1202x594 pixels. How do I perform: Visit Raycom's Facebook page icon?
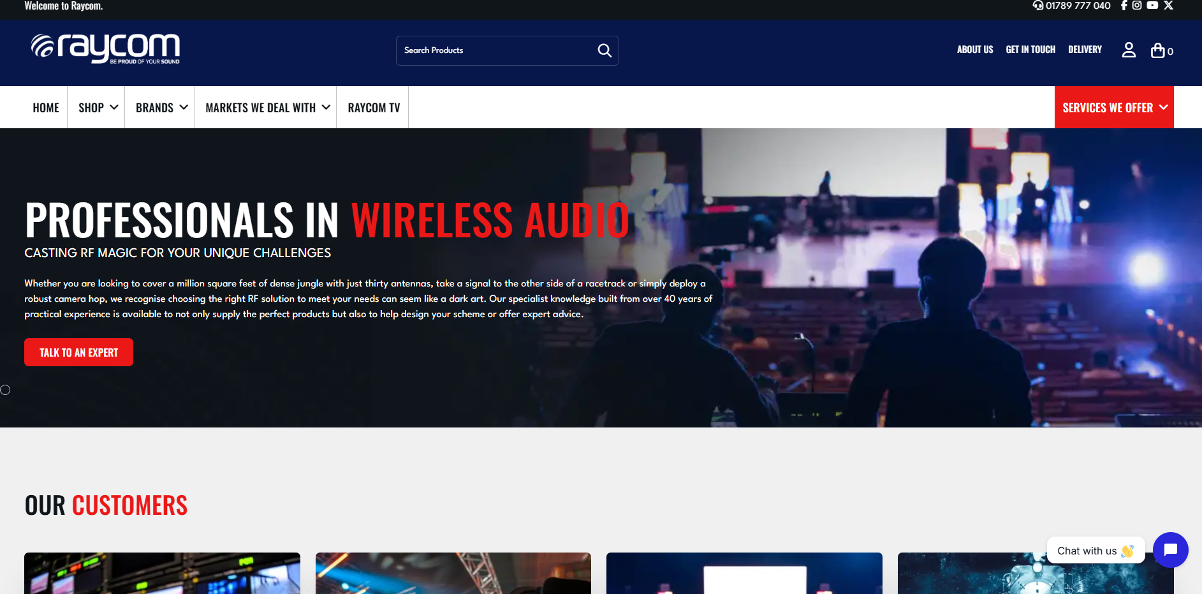click(1124, 6)
